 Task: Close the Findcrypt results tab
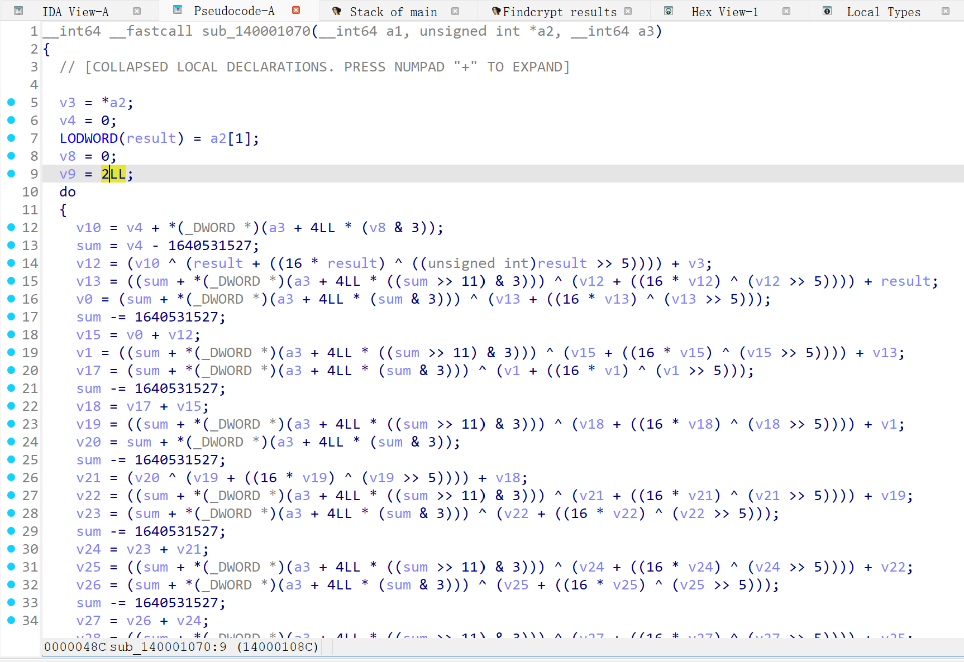point(628,11)
